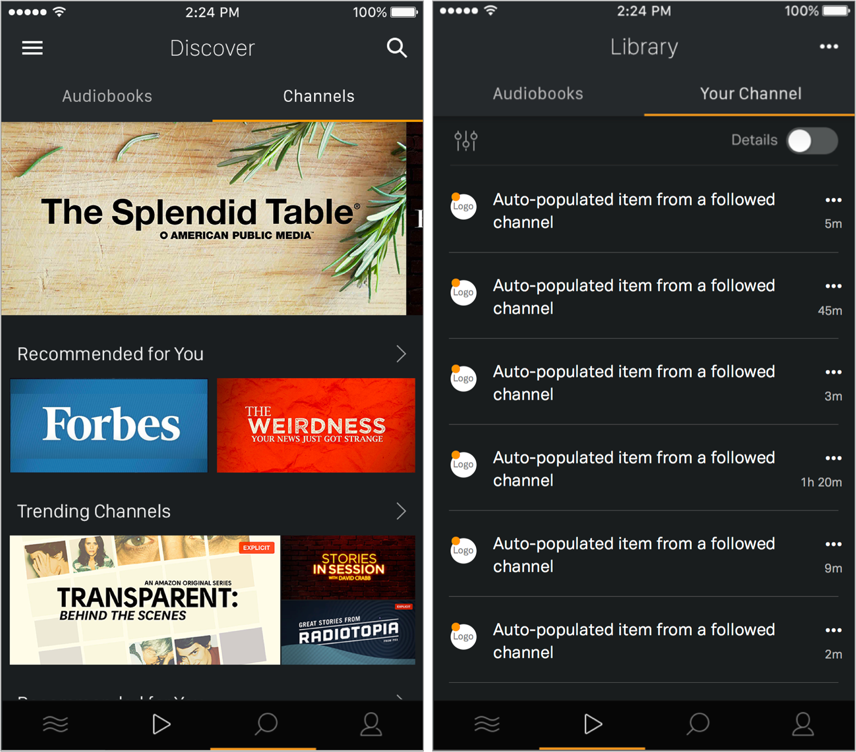Open the auto-populated item lasting 2m
The height and width of the screenshot is (752, 856).
pyautogui.click(x=644, y=640)
